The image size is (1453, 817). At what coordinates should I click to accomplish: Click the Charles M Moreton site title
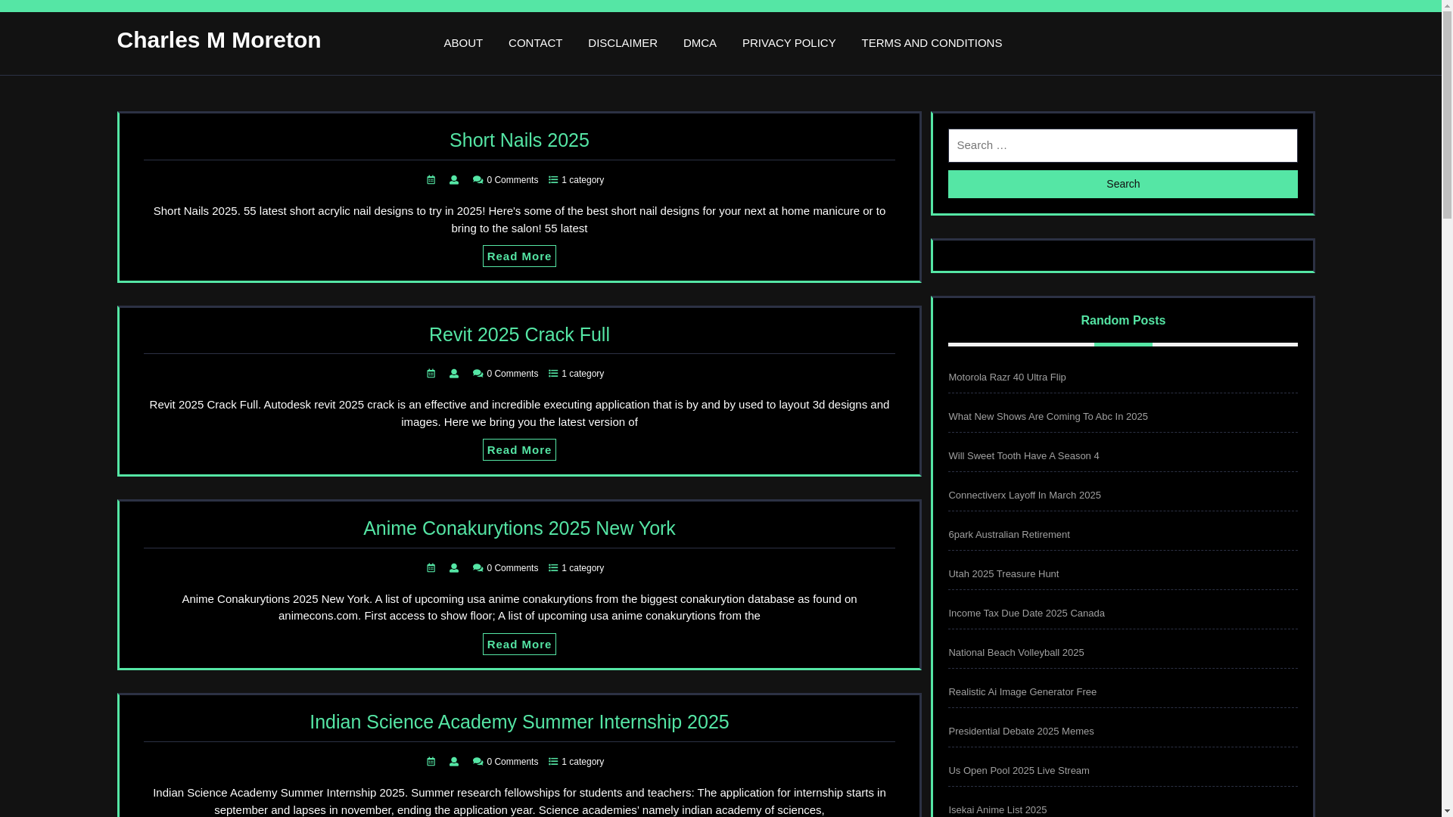point(219,40)
